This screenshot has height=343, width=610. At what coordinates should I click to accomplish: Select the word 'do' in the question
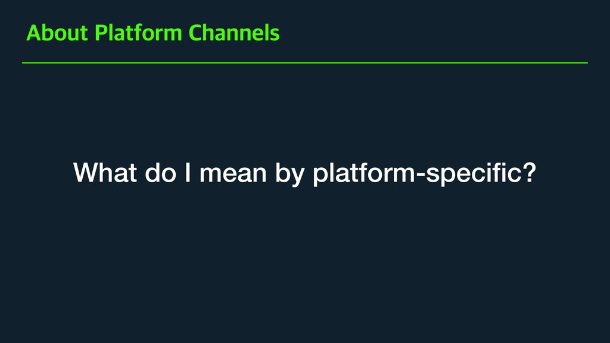click(x=161, y=172)
